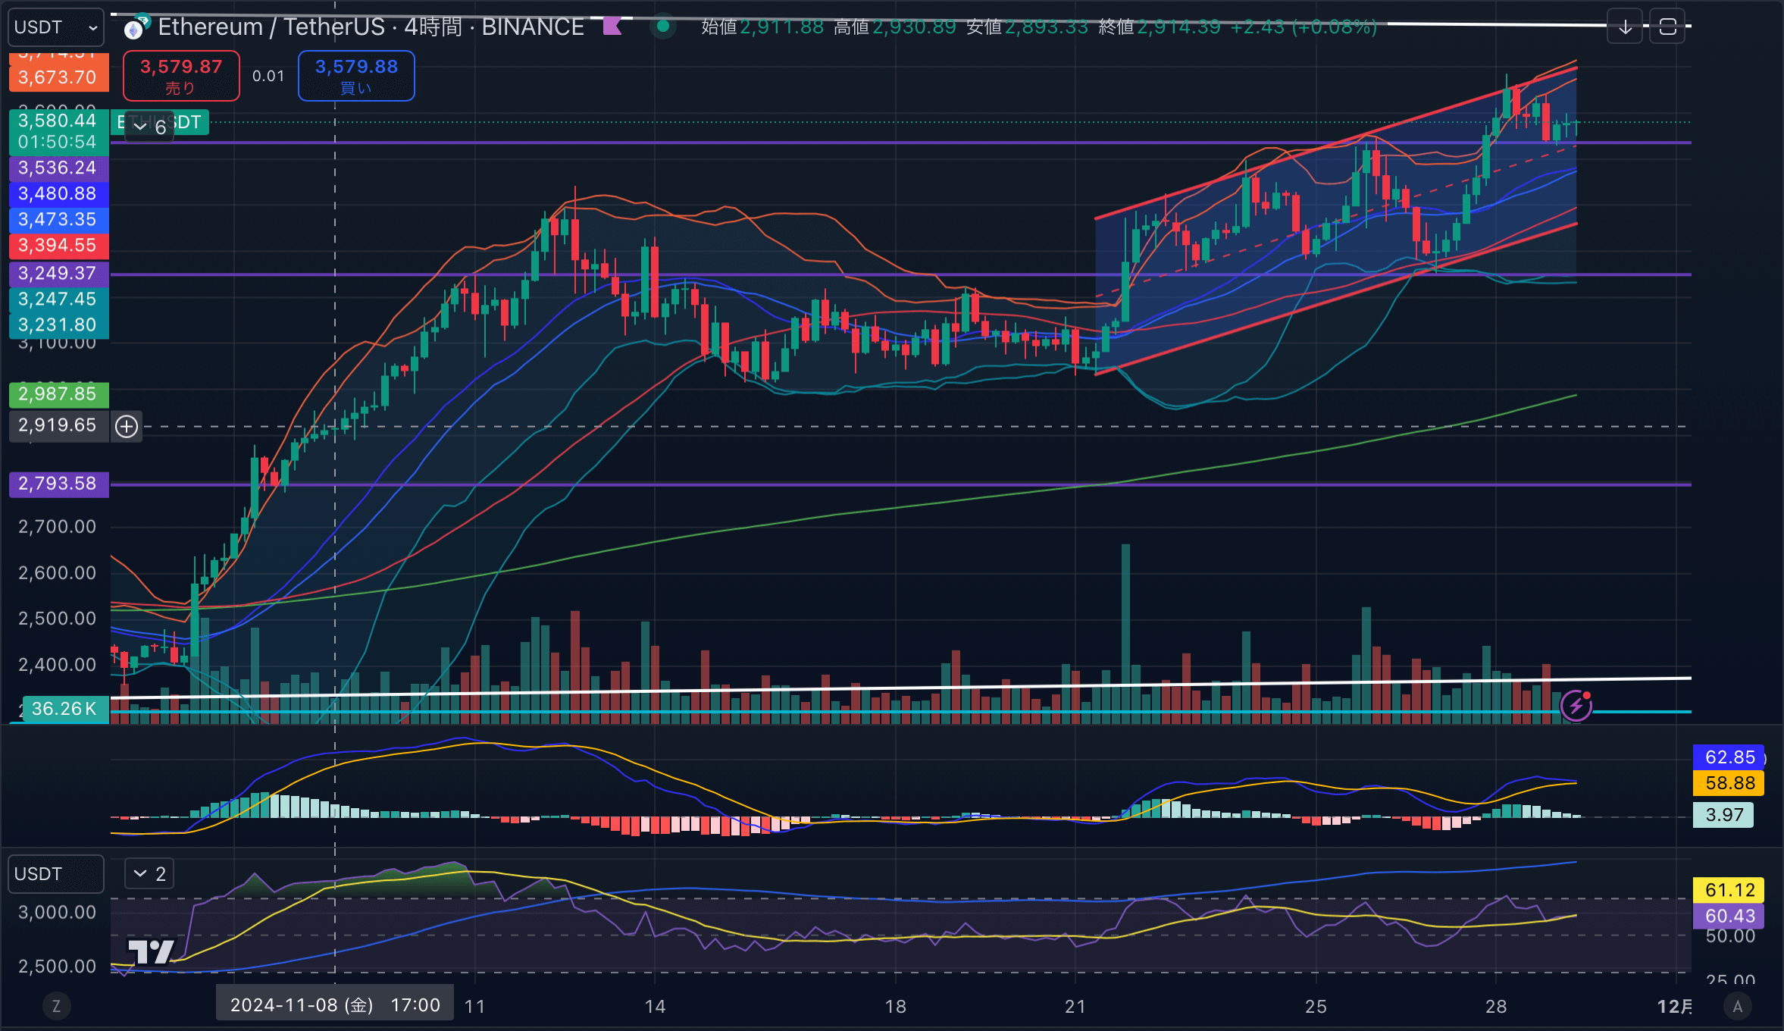Click the 0.01 spread value
The height and width of the screenshot is (1031, 1784).
point(268,76)
